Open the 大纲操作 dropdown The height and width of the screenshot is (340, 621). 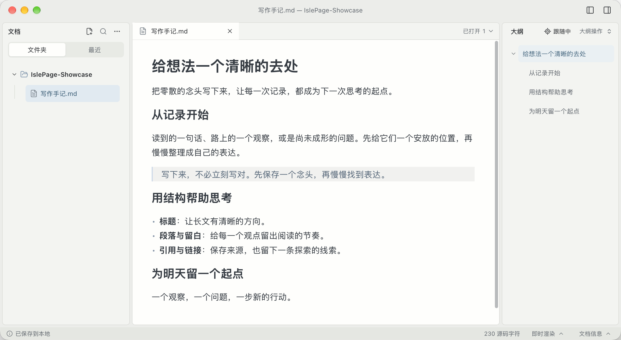click(x=595, y=31)
